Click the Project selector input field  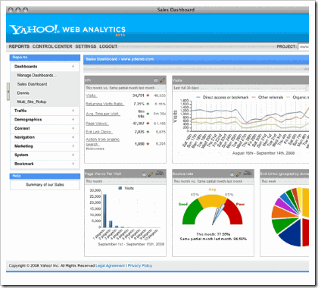tap(304, 47)
